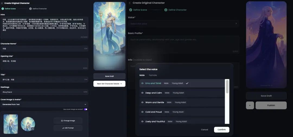Select step 1 Define Scene in left panel

click(x=9, y=9)
